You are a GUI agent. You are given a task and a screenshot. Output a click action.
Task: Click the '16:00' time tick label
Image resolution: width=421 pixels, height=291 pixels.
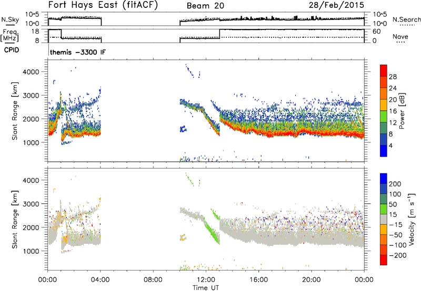pyautogui.click(x=258, y=280)
